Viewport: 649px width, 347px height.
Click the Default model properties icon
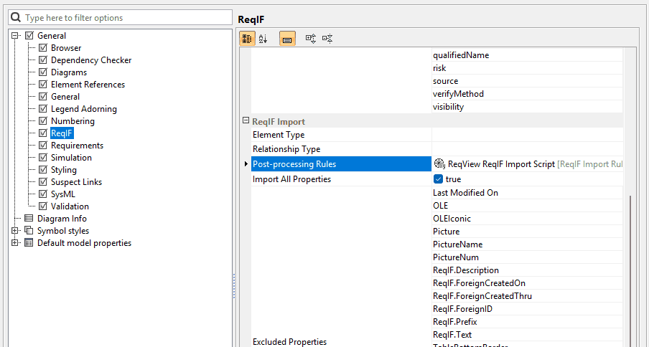pyautogui.click(x=29, y=242)
